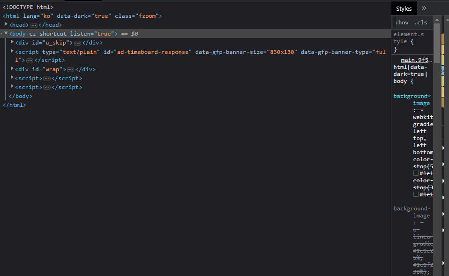Select the closing </body> tag line
Image resolution: width=449 pixels, height=276 pixels.
point(21,96)
